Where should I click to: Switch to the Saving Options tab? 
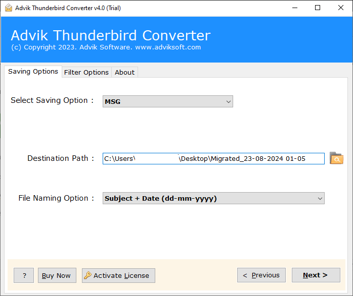[x=33, y=72]
